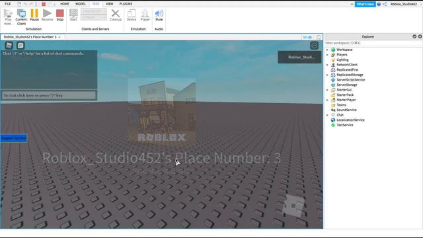Image resolution: width=423 pixels, height=238 pixels.
Task: Expand the StarterGui node
Action: click(328, 90)
